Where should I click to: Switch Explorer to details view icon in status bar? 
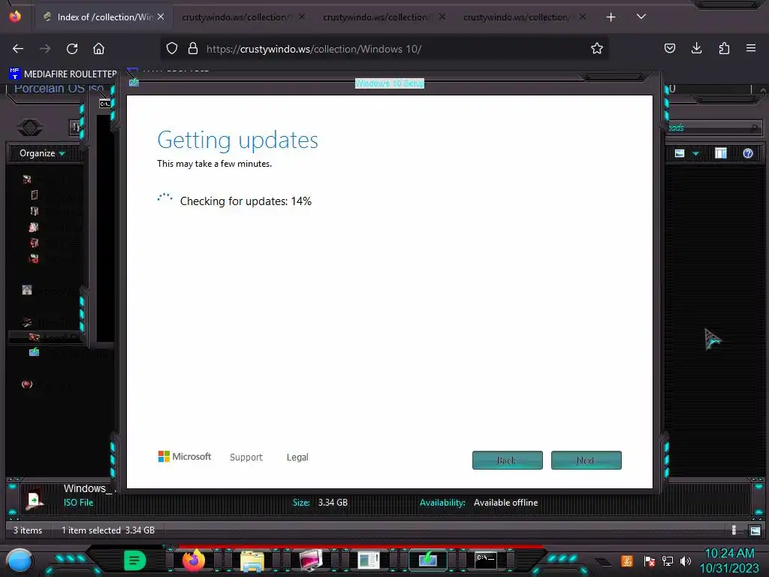734,530
